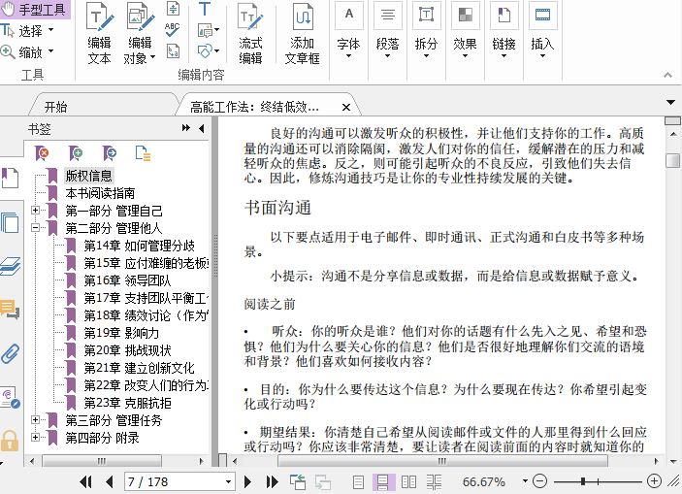Close the 高能工作法 document tab
682x494 pixels.
coord(346,107)
